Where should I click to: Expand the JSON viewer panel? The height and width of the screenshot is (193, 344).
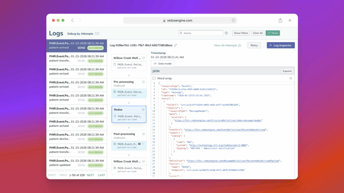point(287,71)
